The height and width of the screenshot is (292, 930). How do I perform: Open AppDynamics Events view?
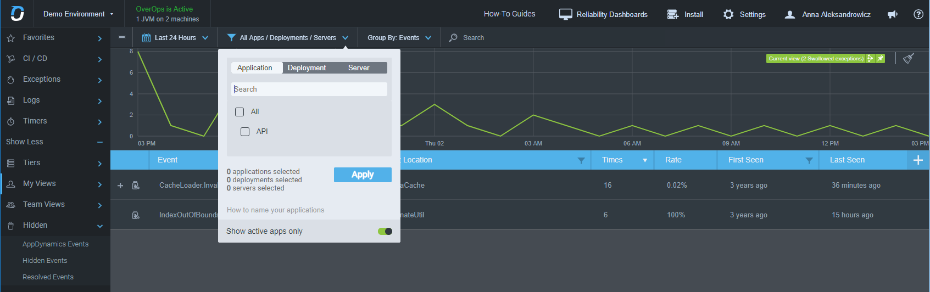55,244
